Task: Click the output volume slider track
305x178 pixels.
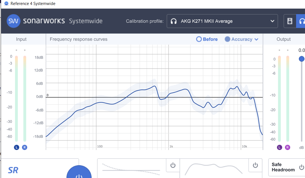Action: click(302, 101)
